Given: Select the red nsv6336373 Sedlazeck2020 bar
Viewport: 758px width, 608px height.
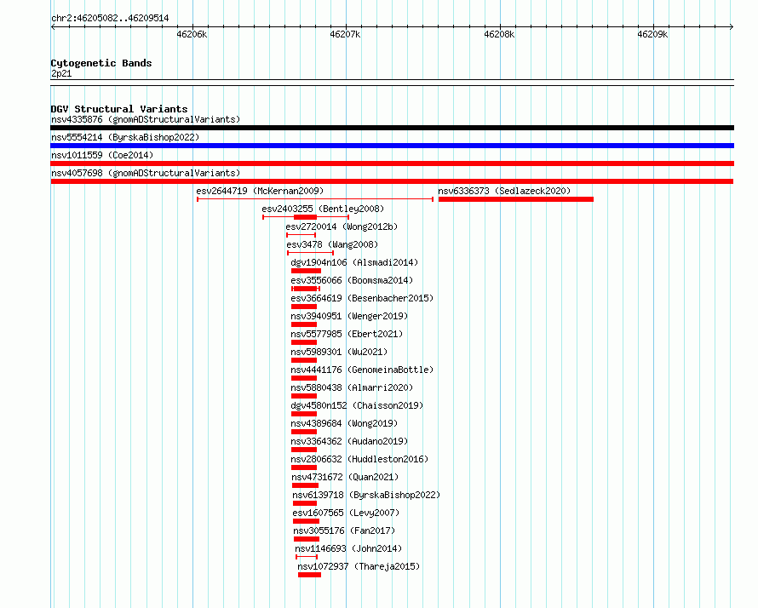Looking at the screenshot, I should coord(516,199).
